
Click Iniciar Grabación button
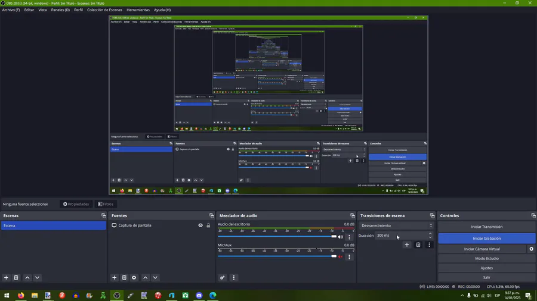[x=487, y=238]
